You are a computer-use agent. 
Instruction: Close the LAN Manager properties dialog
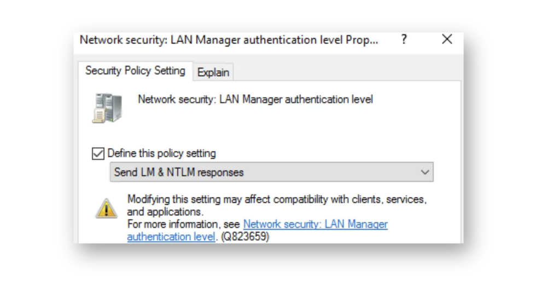[447, 39]
